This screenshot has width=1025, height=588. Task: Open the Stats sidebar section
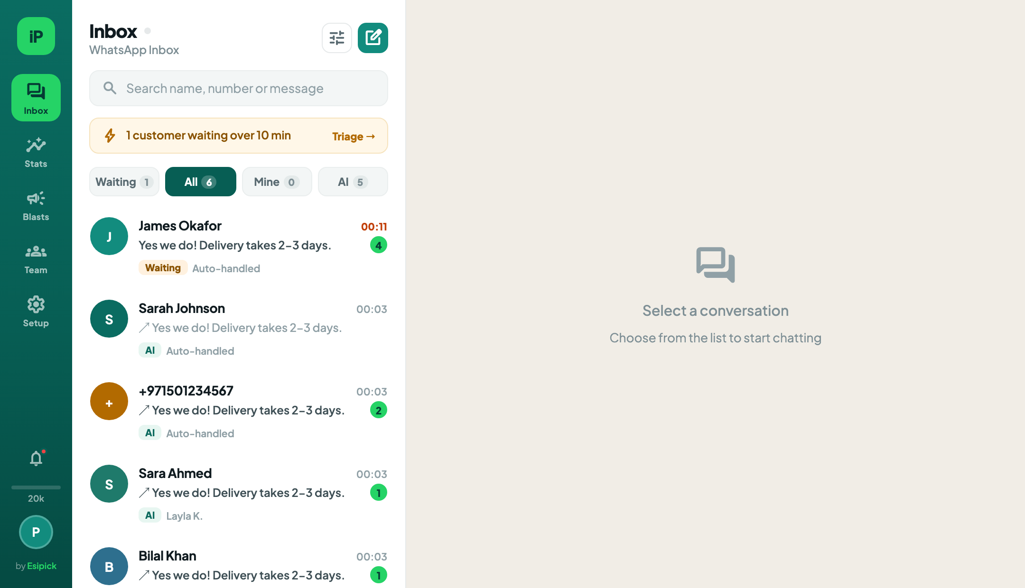point(36,153)
